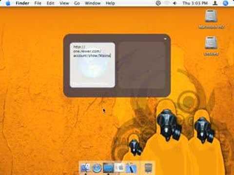
Task: Open the View menu
Action: pyautogui.click(x=64, y=3)
